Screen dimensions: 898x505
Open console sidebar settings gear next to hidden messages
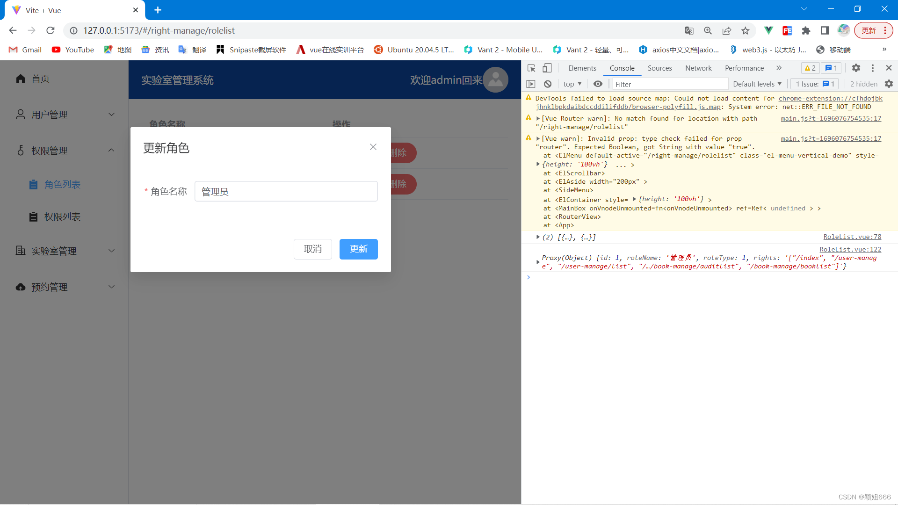(889, 84)
